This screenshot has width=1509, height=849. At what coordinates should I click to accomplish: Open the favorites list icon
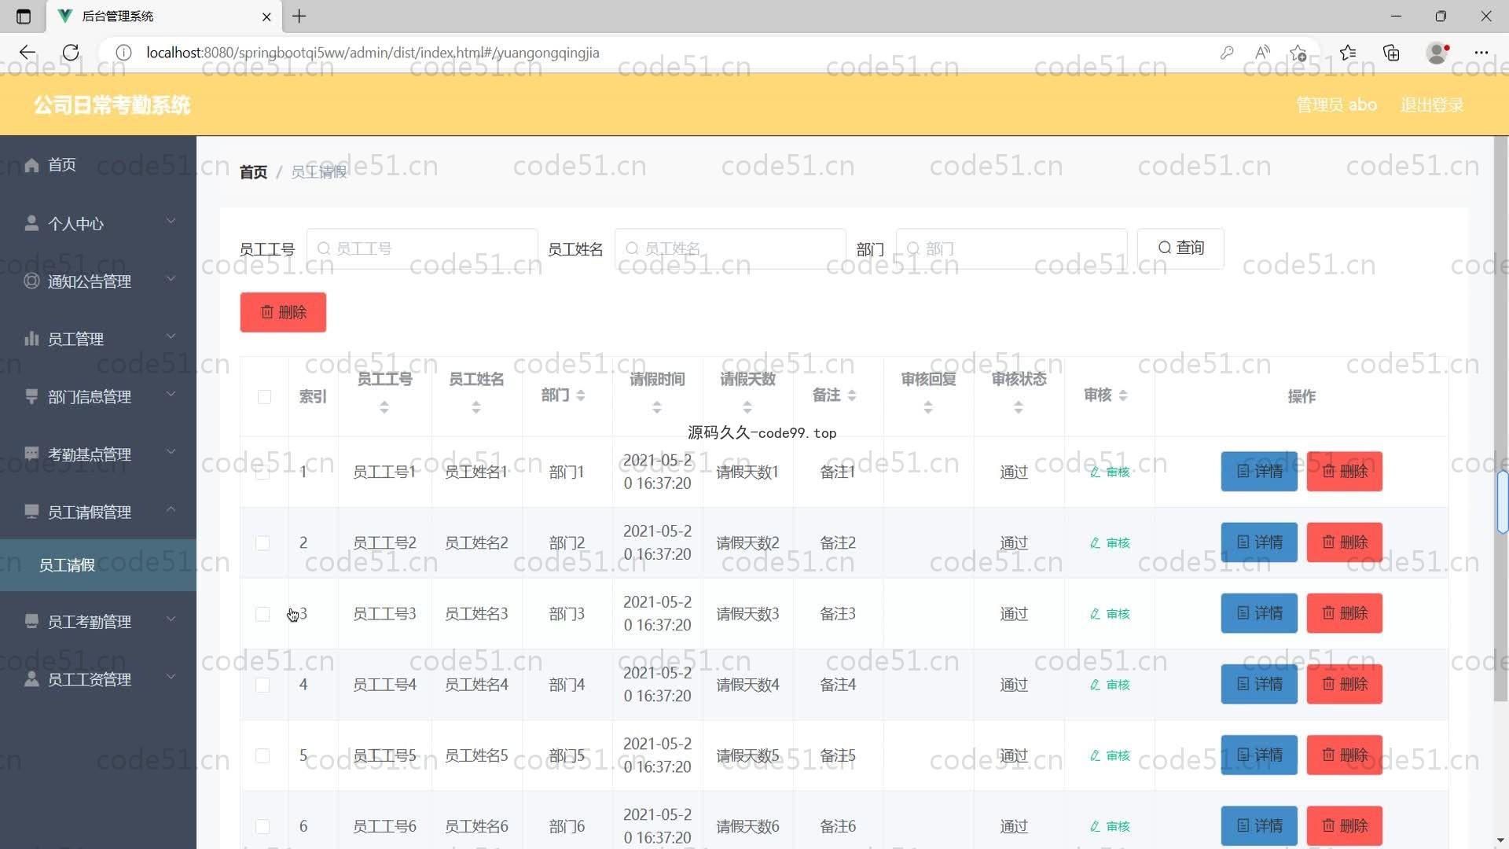1348,53
